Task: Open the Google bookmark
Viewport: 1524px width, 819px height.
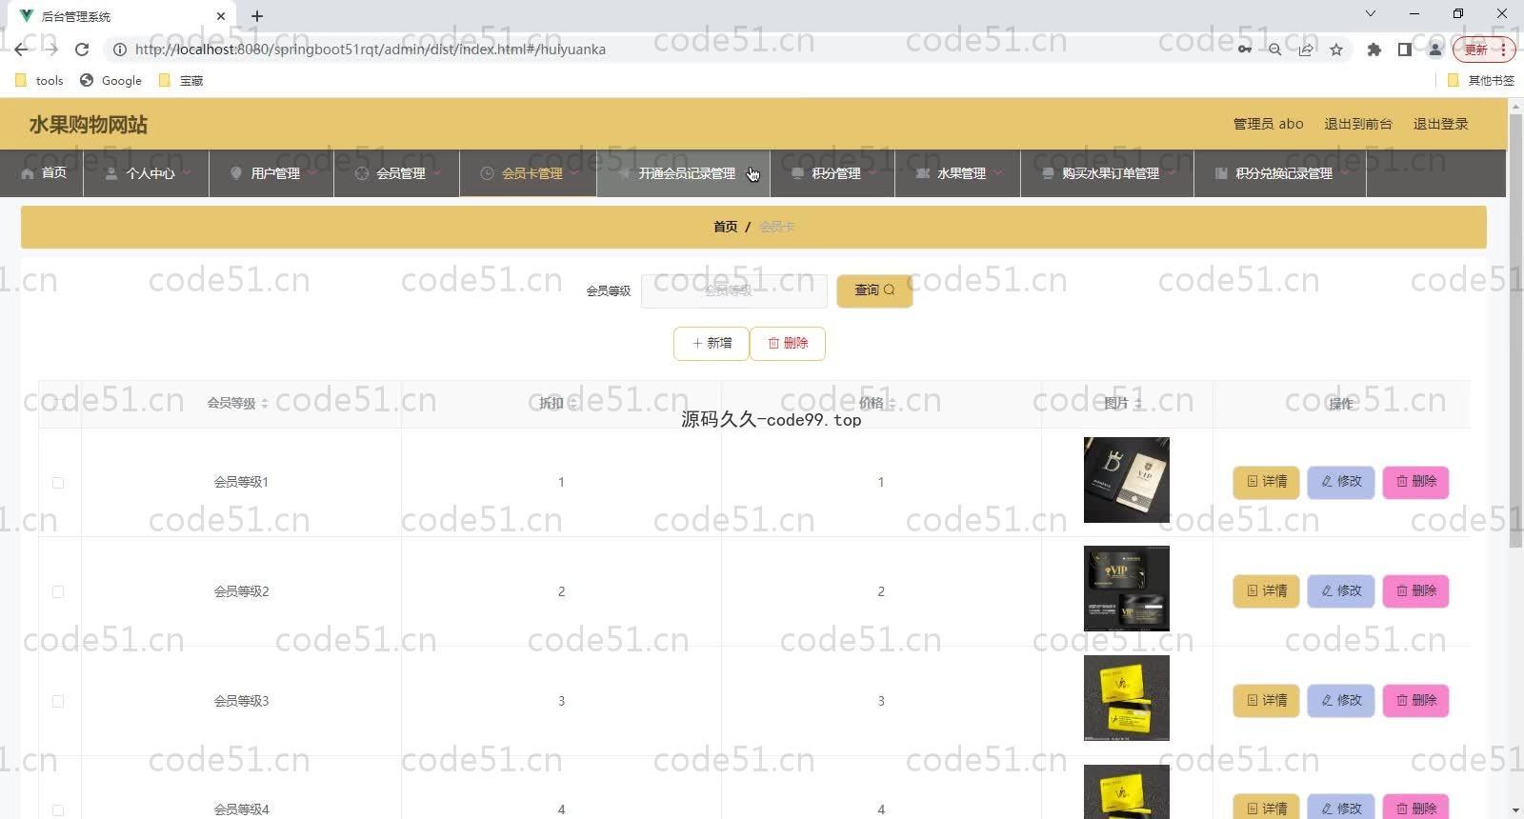Action: point(111,81)
